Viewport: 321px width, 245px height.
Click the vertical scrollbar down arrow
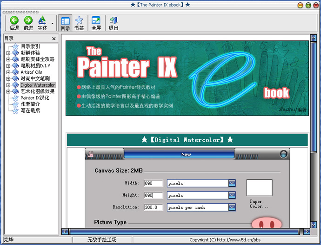click(314, 225)
